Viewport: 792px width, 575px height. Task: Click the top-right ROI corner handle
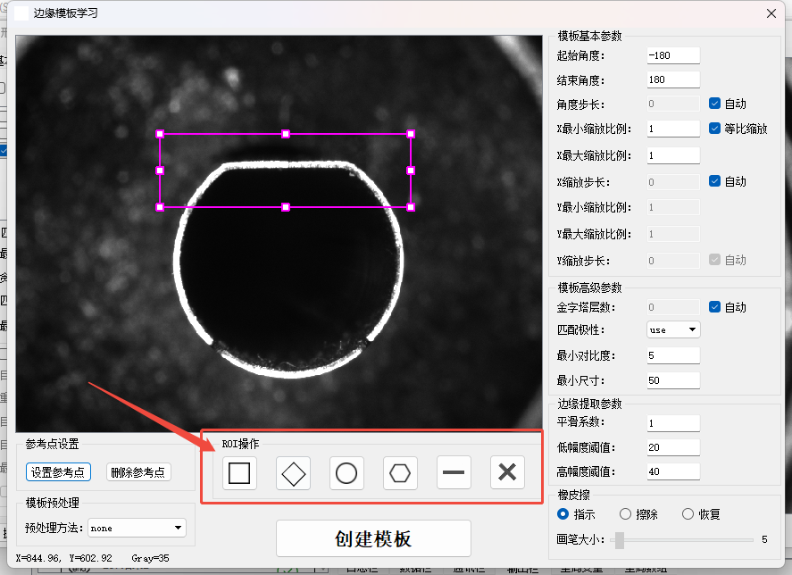point(411,134)
